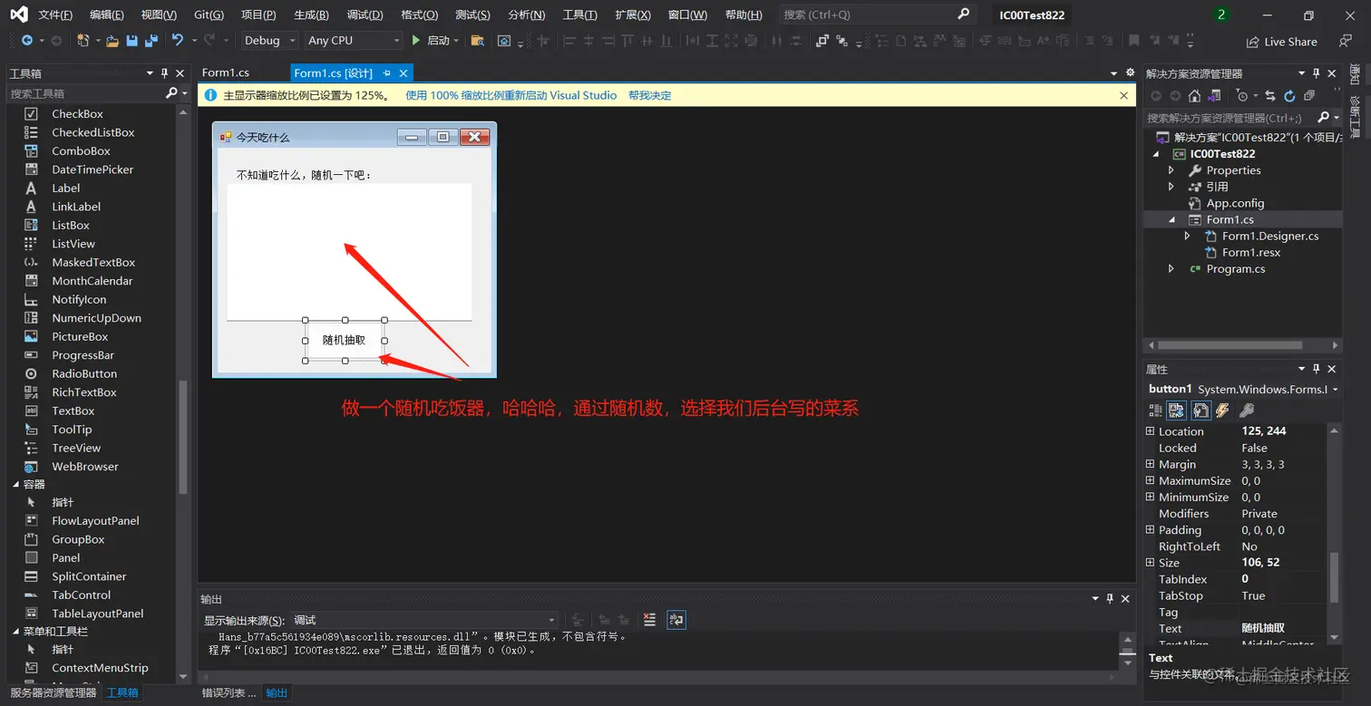This screenshot has width=1371, height=706.
Task: Open the output source dropdown showing 调试
Action: [424, 620]
